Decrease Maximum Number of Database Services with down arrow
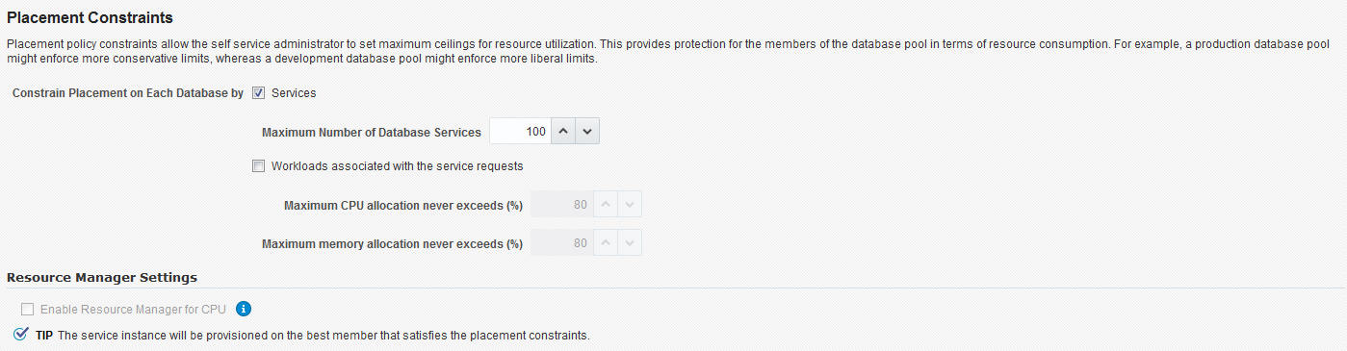This screenshot has width=1347, height=351. point(587,132)
